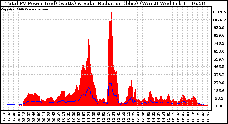Click the 07:18 time label

coord(4,117)
